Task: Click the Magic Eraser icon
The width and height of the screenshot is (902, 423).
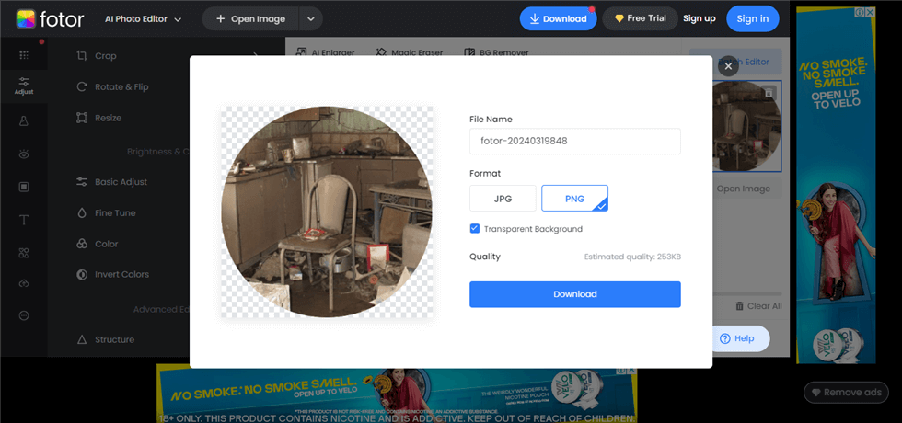Action: point(381,52)
